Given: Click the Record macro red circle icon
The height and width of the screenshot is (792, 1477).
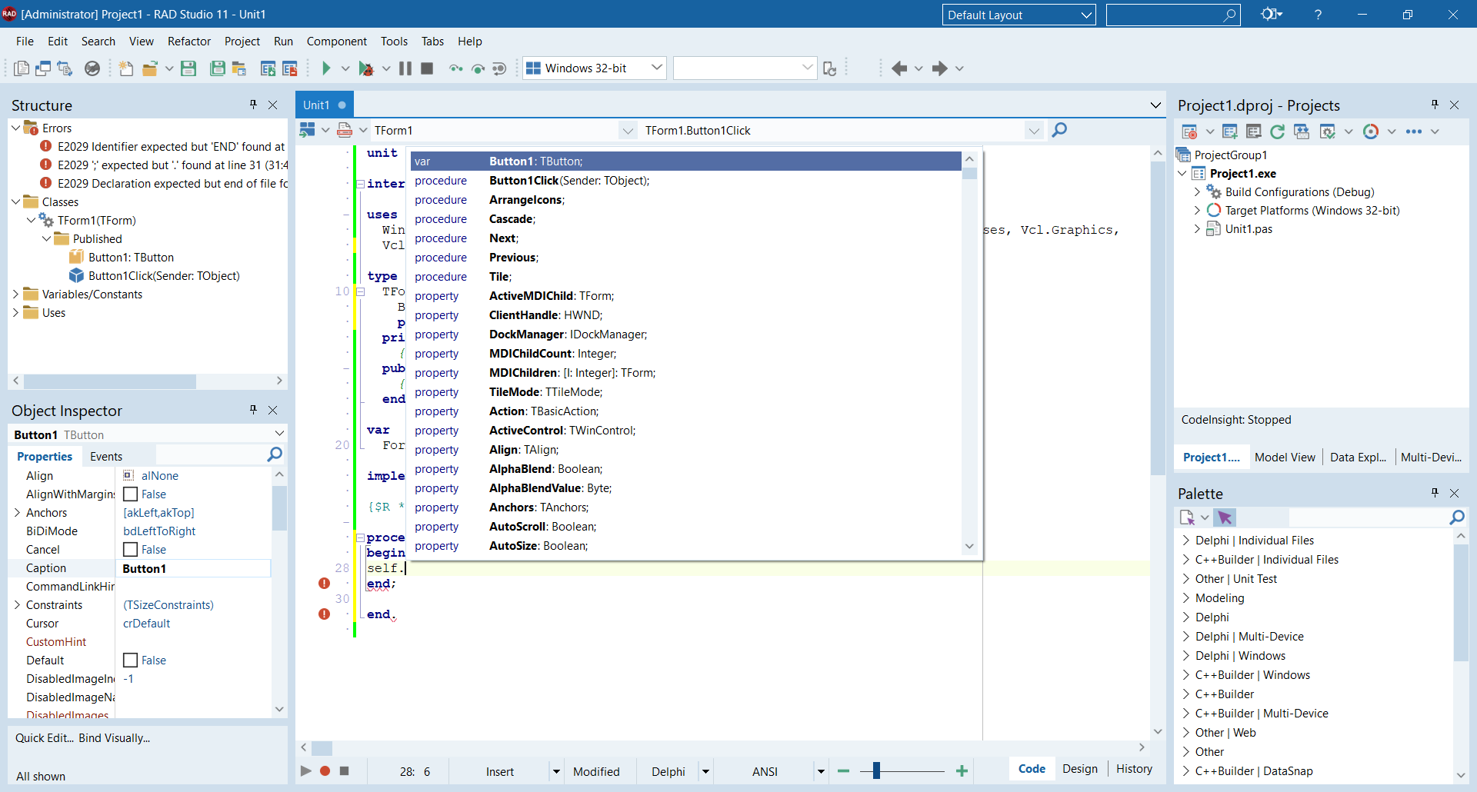Looking at the screenshot, I should (x=325, y=770).
